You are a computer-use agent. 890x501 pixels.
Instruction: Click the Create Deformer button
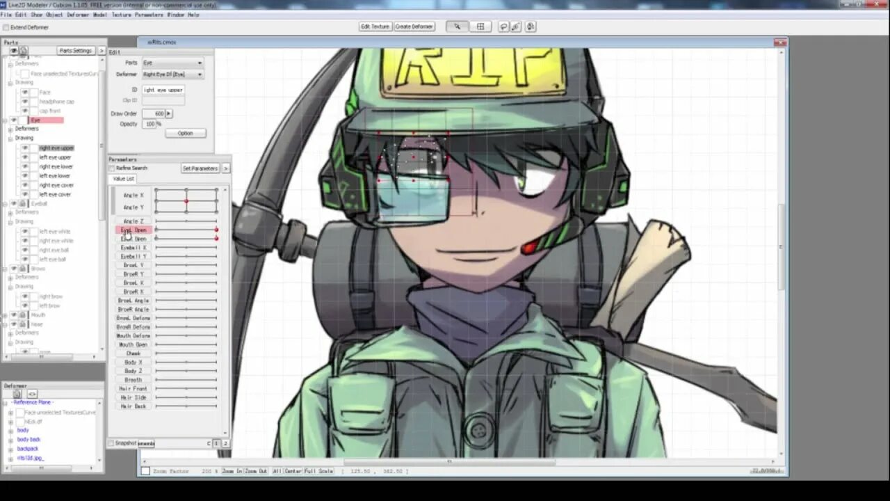point(414,26)
